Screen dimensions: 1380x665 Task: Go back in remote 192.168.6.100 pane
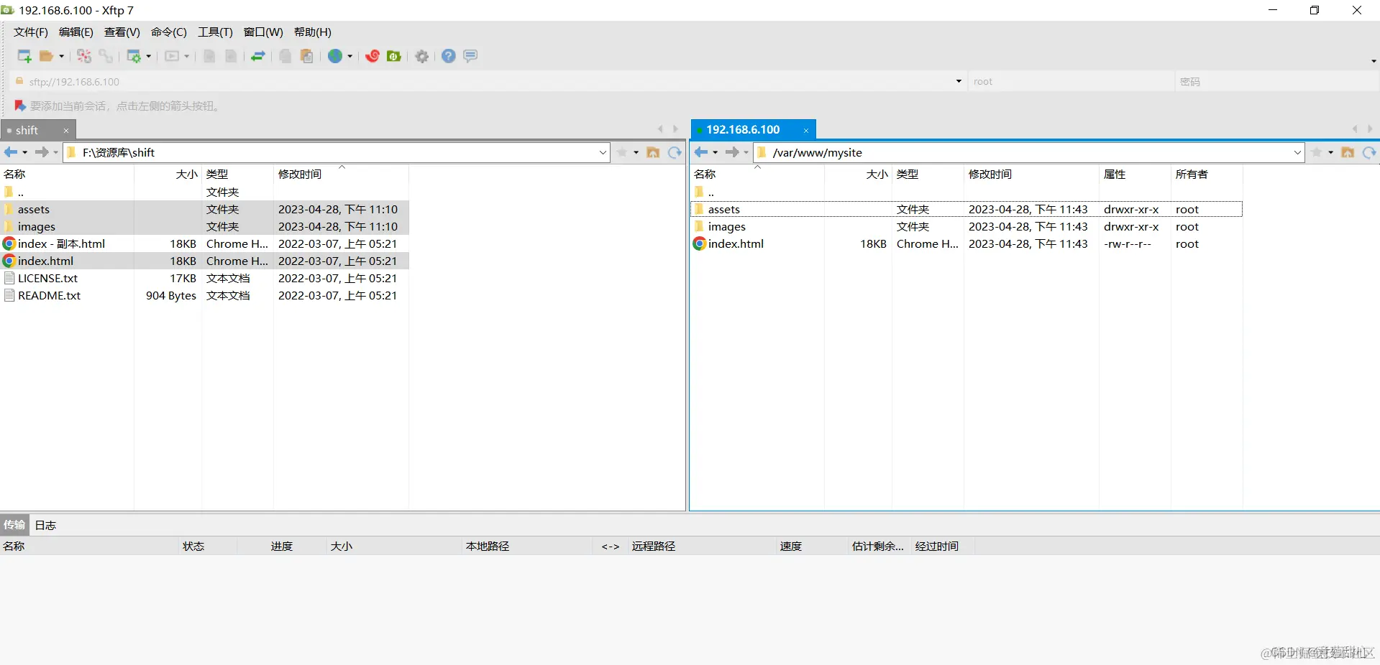[x=701, y=152]
